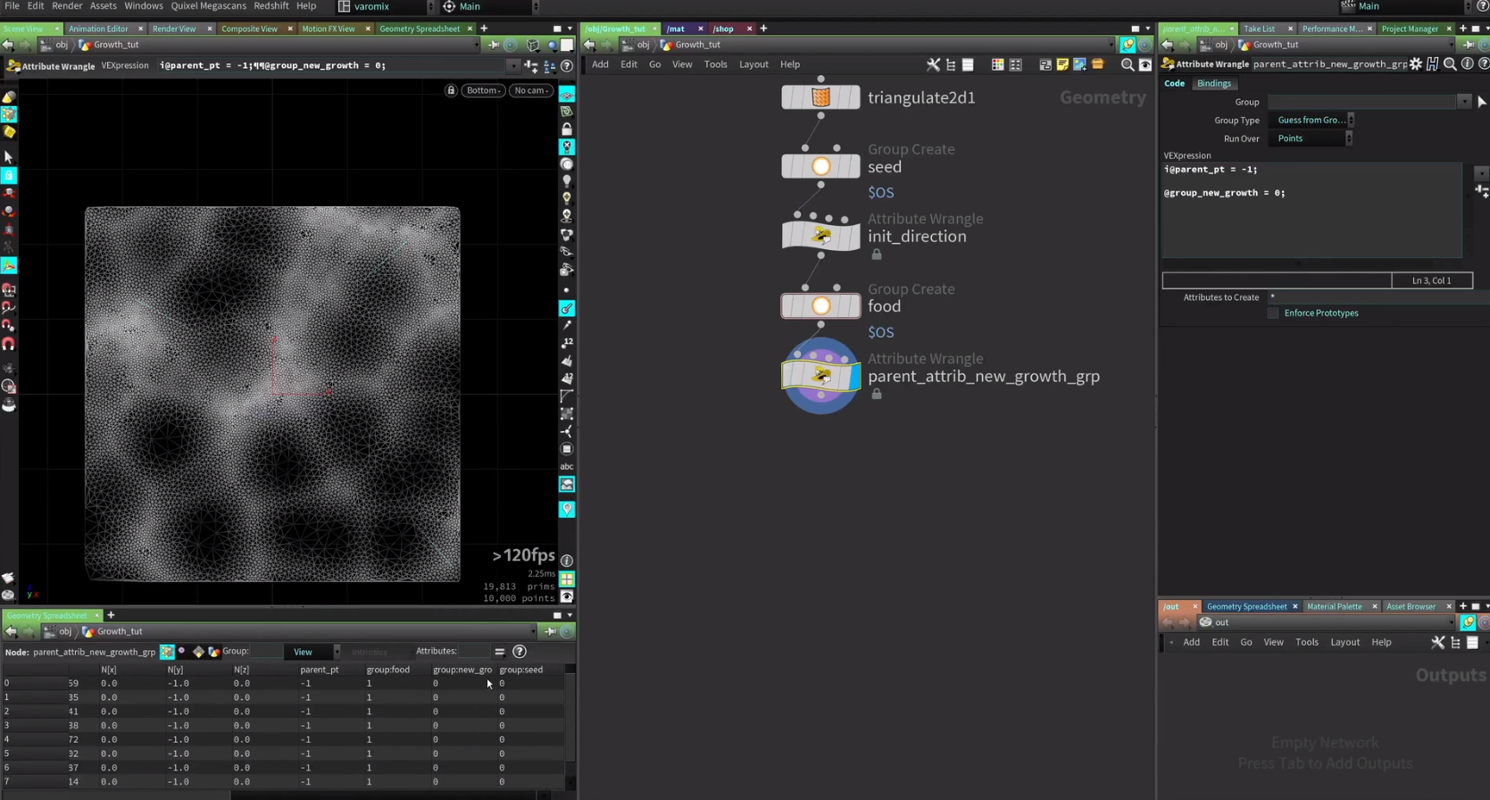Screen dimensions: 1490x800
Task: Click the network editor search magnifier icon
Action: tap(1128, 64)
